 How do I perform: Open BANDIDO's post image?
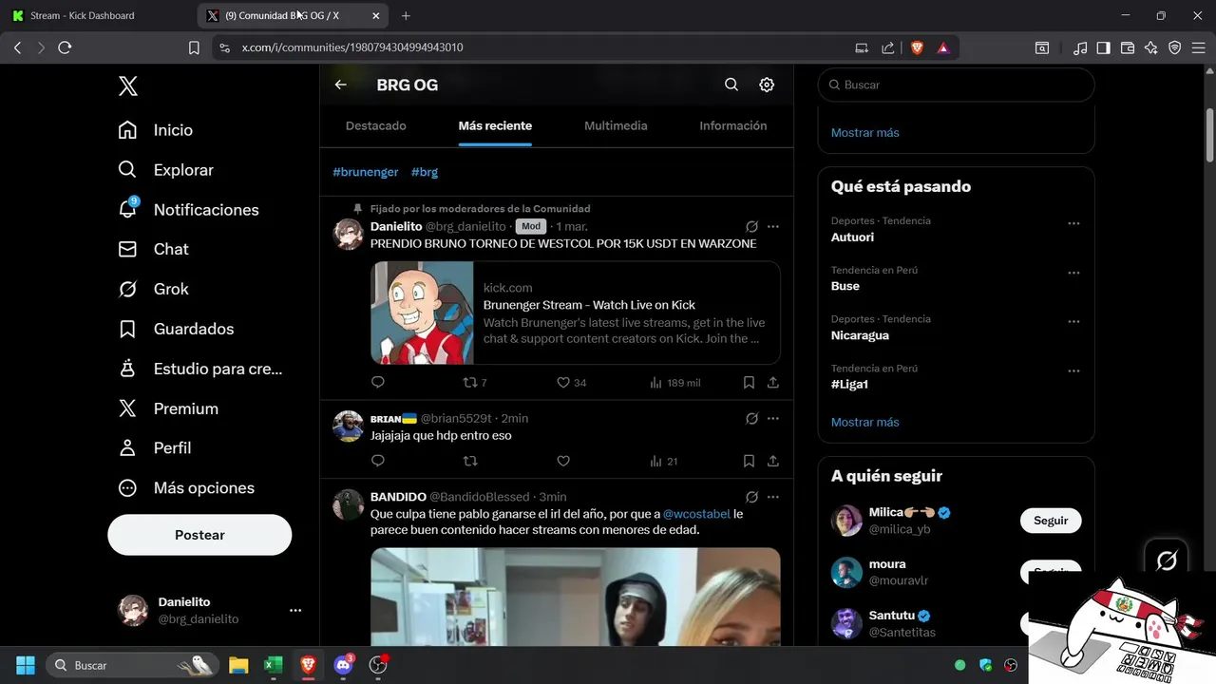click(x=576, y=597)
